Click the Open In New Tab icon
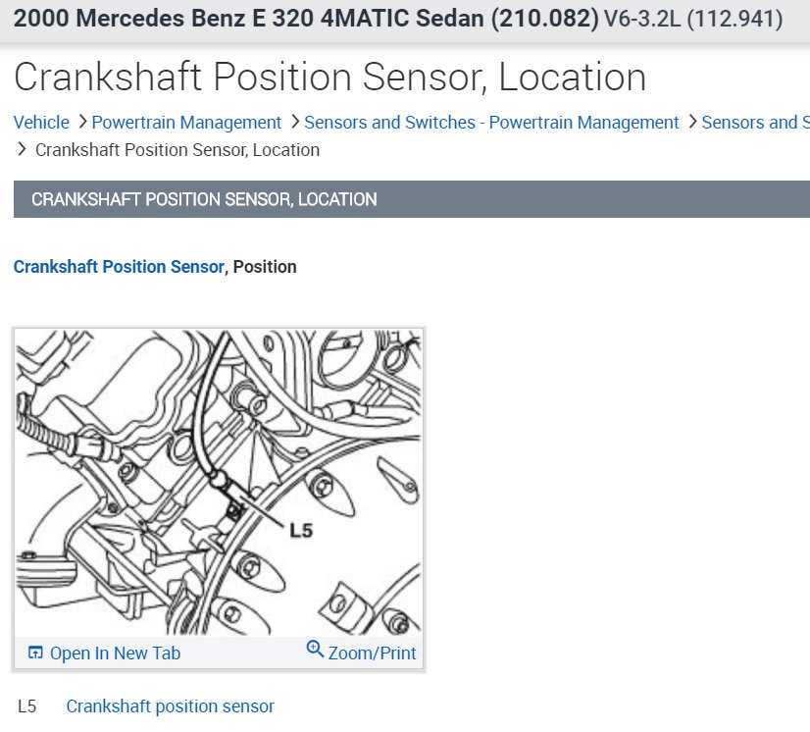The height and width of the screenshot is (732, 810). pyautogui.click(x=35, y=653)
